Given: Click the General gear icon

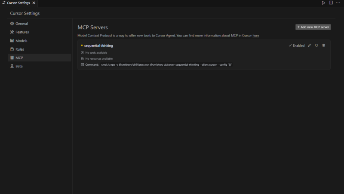Looking at the screenshot, I should click(x=12, y=24).
